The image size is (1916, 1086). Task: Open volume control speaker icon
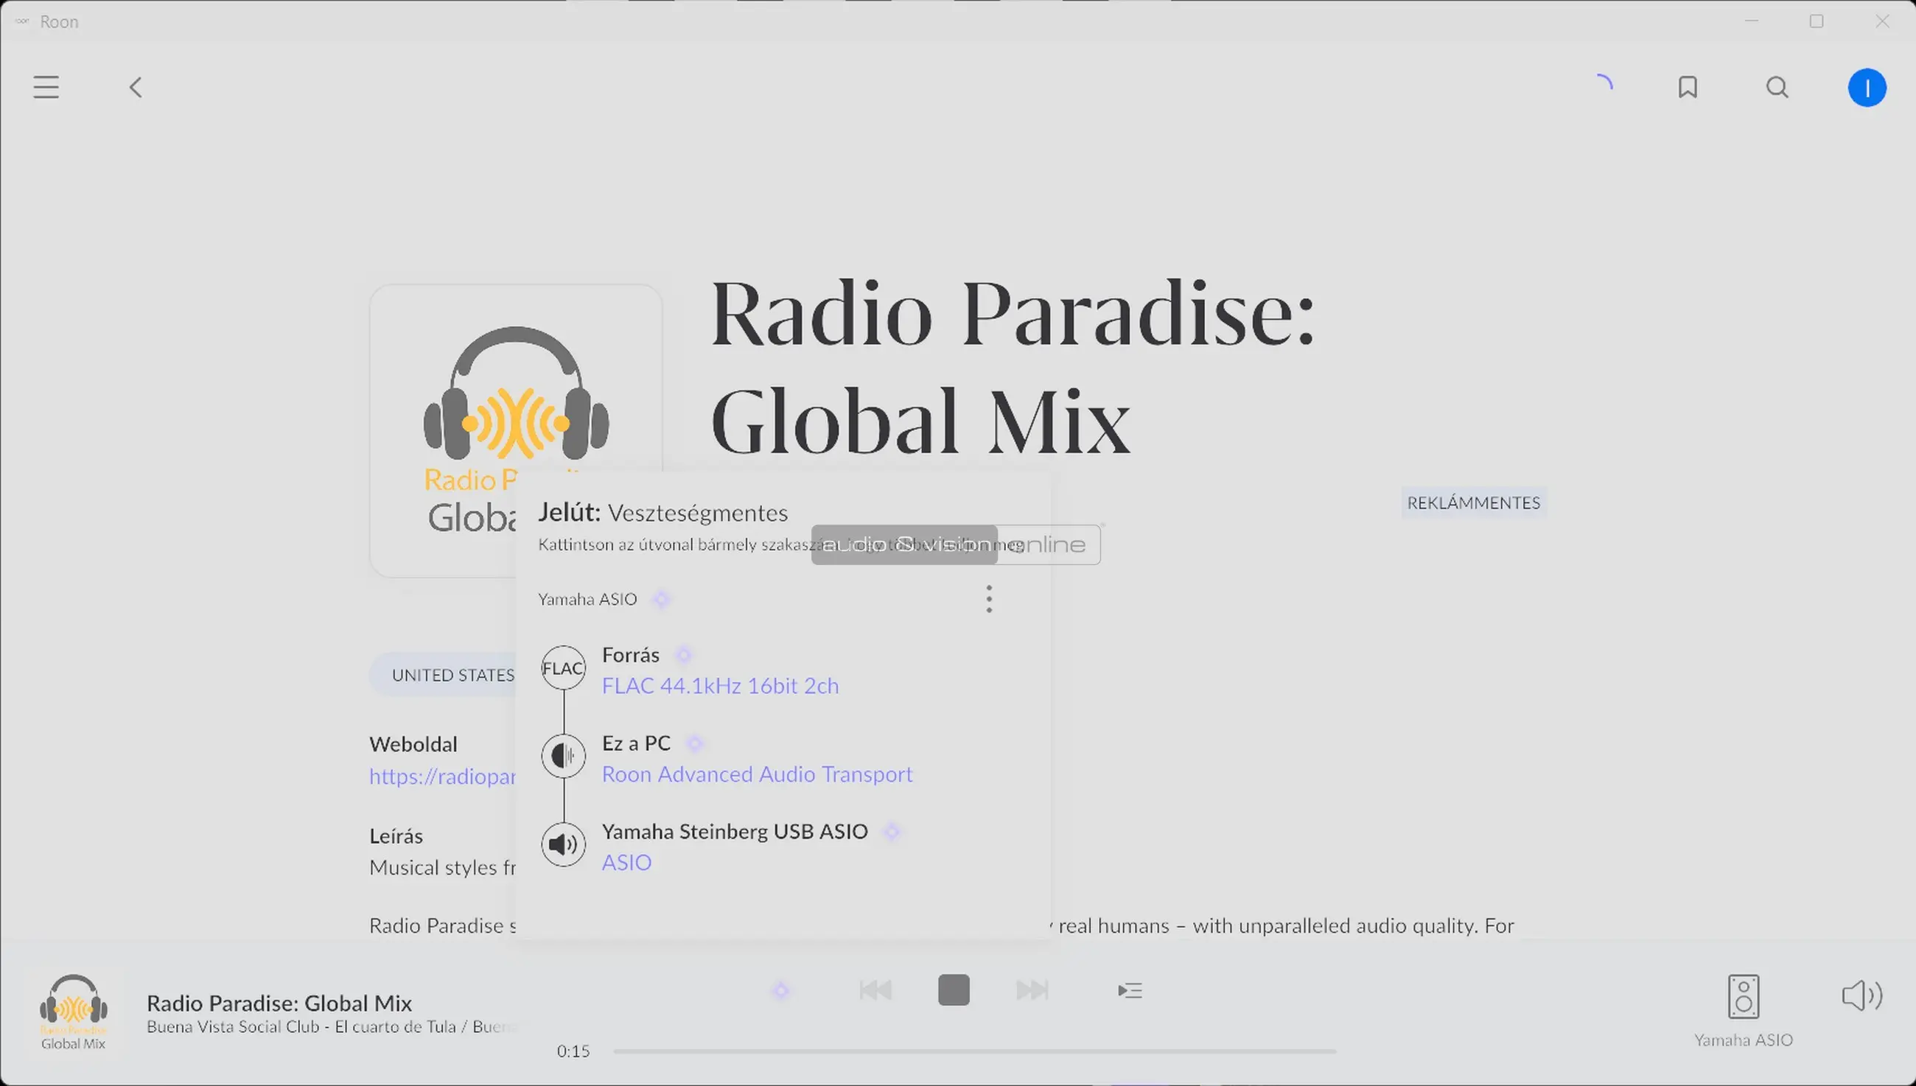[1861, 996]
